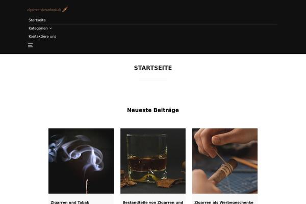Open the whisky glass thumbnail
The image size is (306, 204).
tap(153, 161)
